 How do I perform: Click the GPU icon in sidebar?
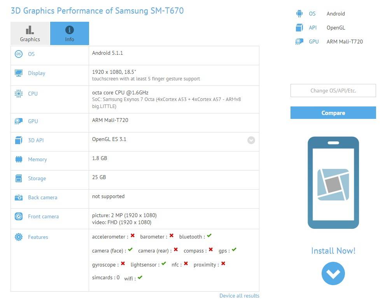coord(299,42)
